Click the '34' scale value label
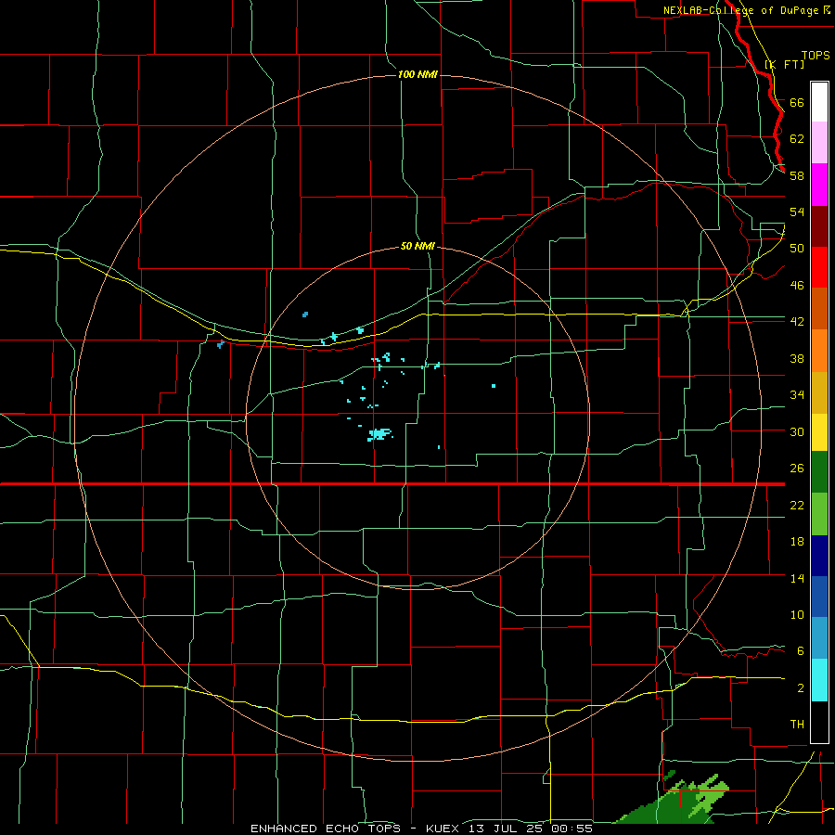The image size is (835, 835). (x=797, y=394)
